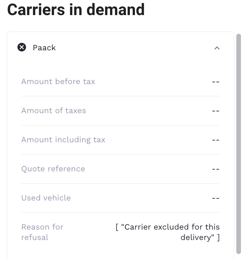Click the empty value for Quote reference
Viewport: 246px width, 263px height.
pos(215,169)
